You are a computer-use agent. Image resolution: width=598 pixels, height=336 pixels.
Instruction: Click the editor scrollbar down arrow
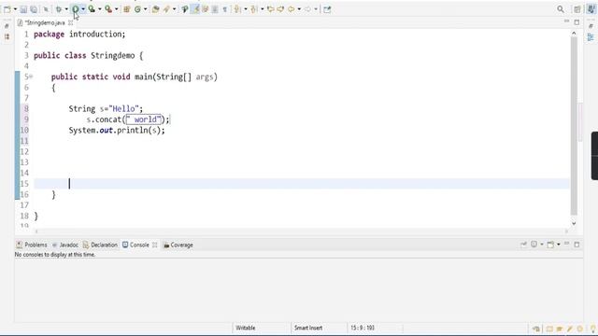[574, 224]
